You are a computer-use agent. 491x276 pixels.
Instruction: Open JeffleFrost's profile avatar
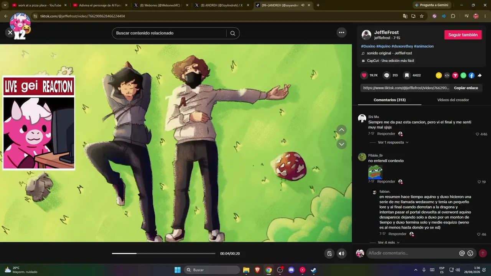tap(366, 35)
